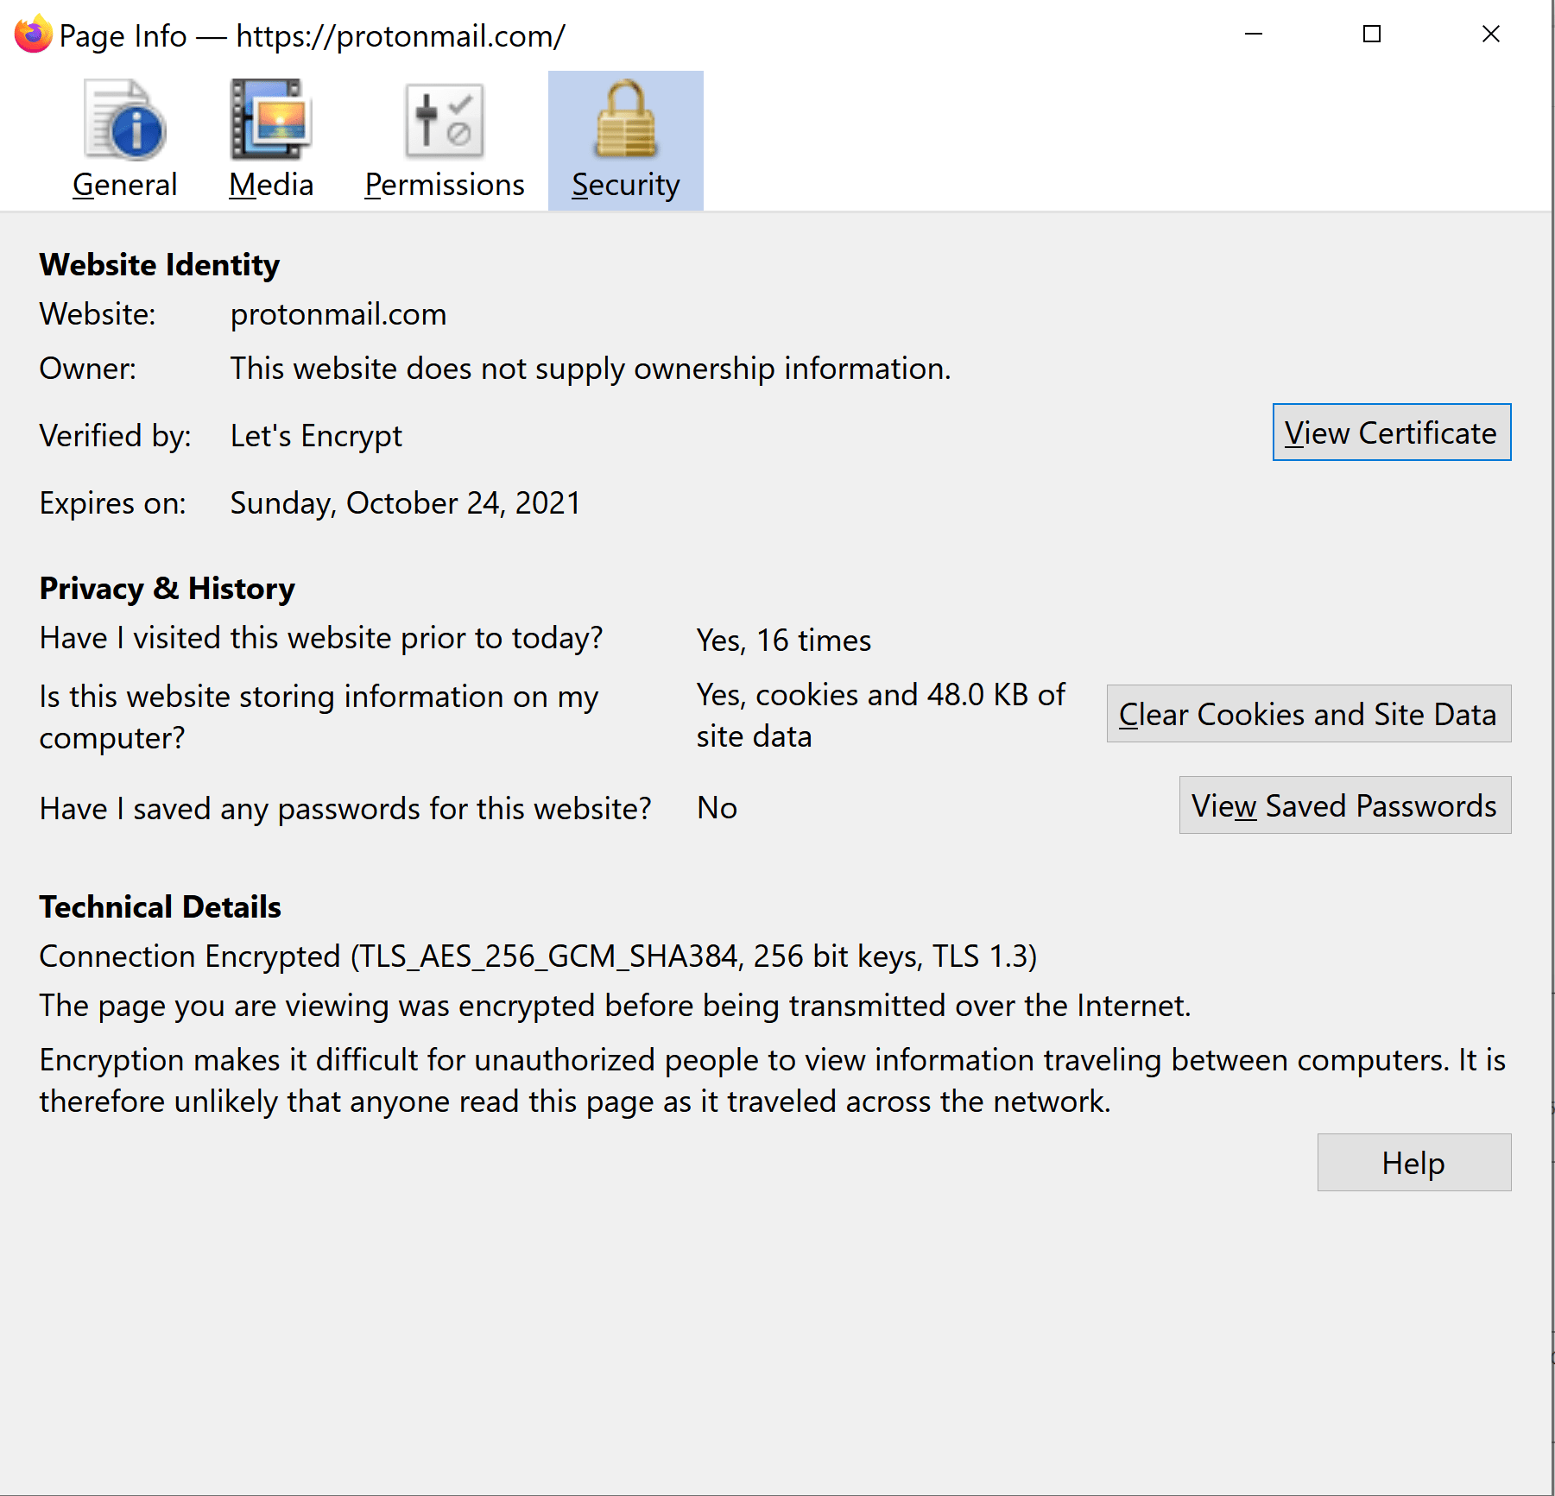
Task: Click the 'Website:' label
Action: tap(98, 314)
